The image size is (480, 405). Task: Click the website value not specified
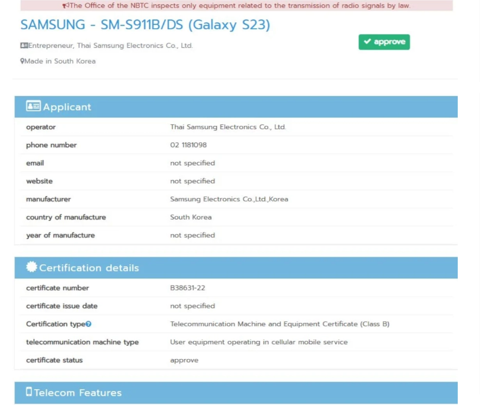click(x=193, y=181)
